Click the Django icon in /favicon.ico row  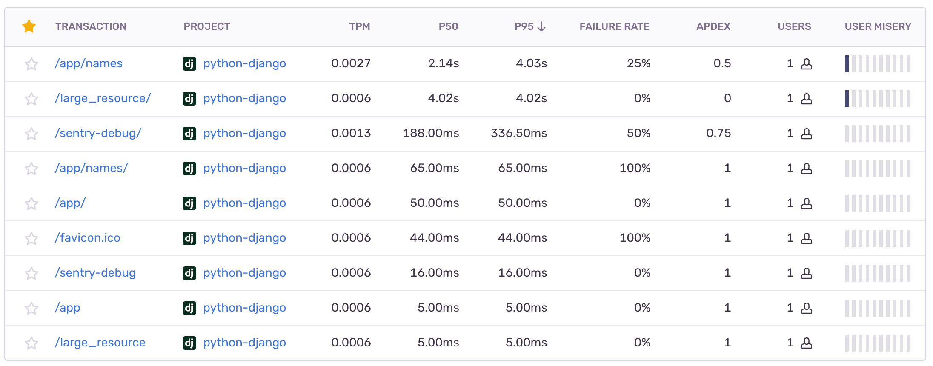(x=189, y=238)
